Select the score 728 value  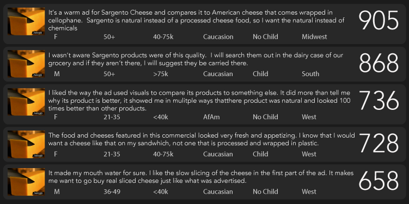[x=379, y=143]
